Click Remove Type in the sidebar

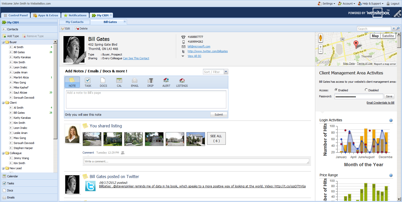click(33, 36)
